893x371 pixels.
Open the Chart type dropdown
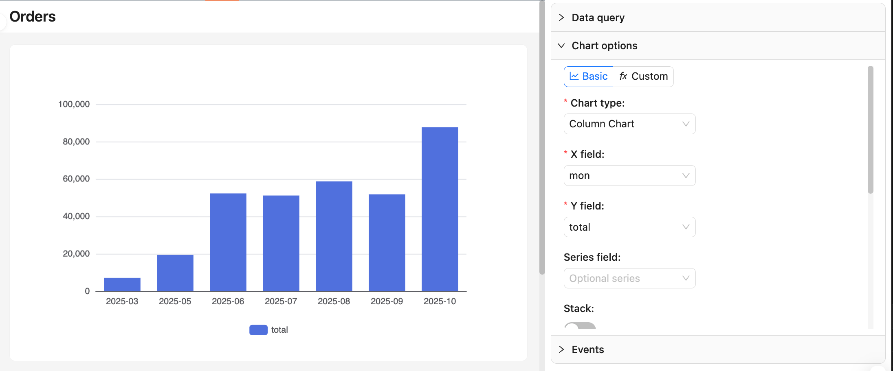(629, 124)
